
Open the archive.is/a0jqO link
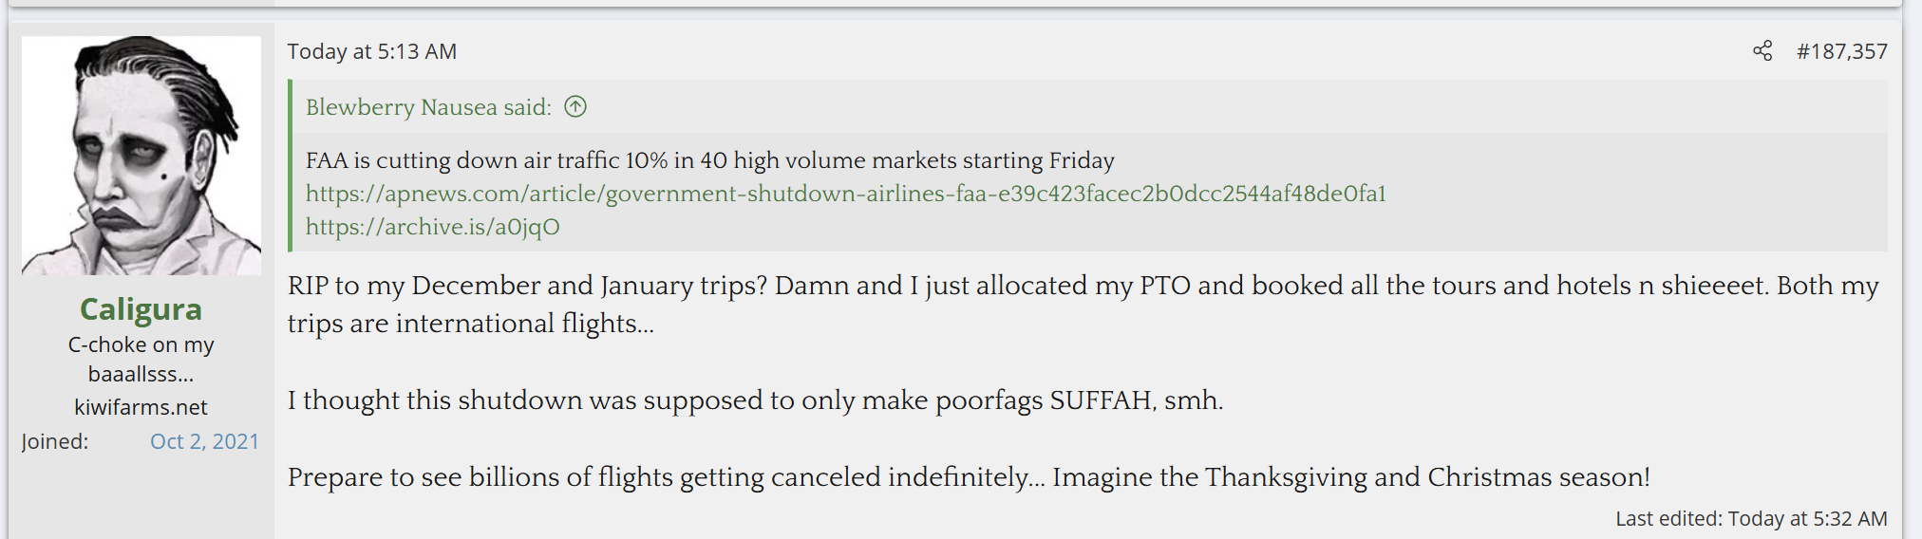pyautogui.click(x=432, y=227)
